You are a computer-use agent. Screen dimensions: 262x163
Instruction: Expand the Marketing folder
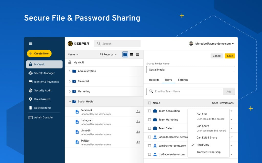(70, 91)
